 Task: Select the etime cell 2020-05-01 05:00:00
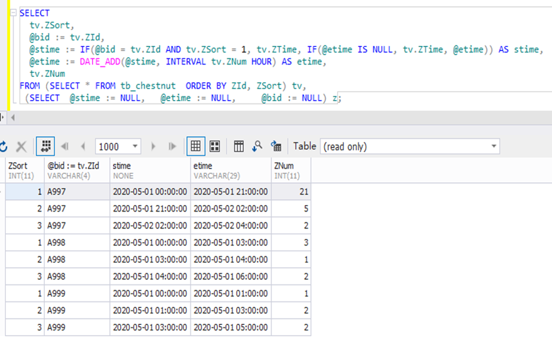click(x=231, y=327)
